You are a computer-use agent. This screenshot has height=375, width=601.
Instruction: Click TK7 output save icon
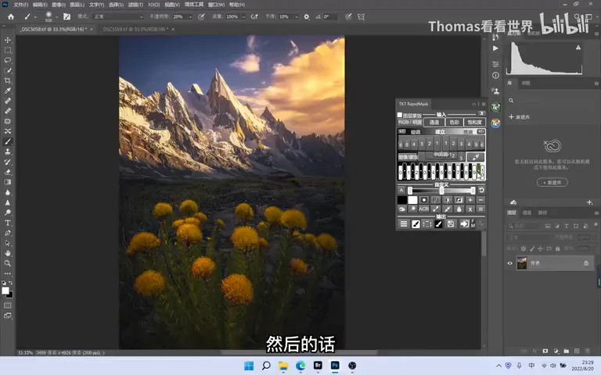coord(451,224)
